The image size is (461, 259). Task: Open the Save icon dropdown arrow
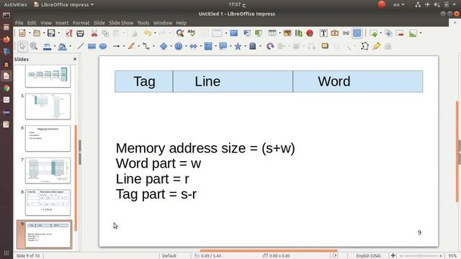(x=58, y=33)
